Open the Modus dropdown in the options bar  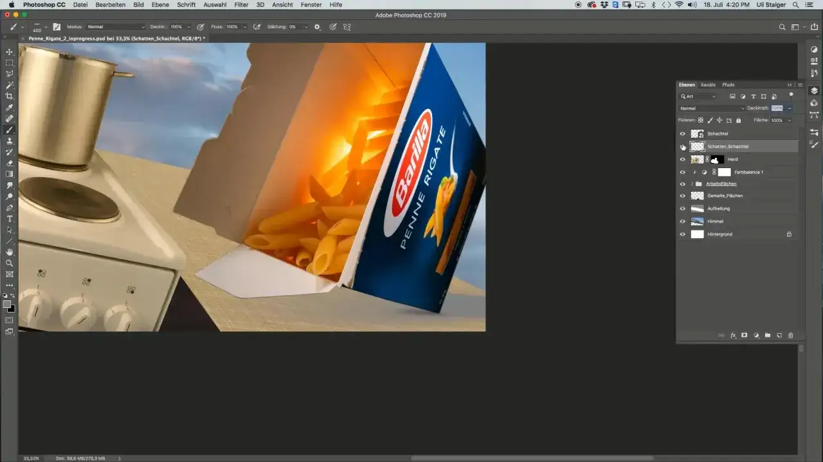116,27
